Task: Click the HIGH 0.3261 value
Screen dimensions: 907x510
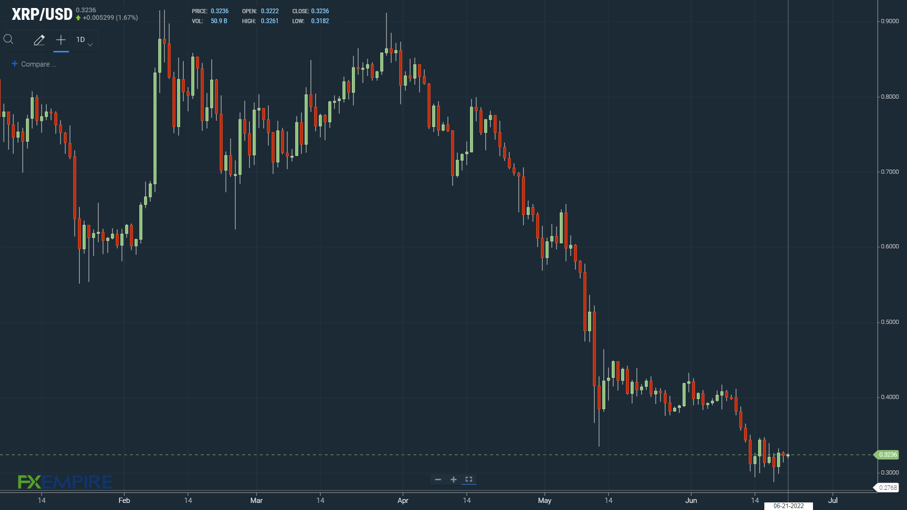Action: tap(270, 21)
